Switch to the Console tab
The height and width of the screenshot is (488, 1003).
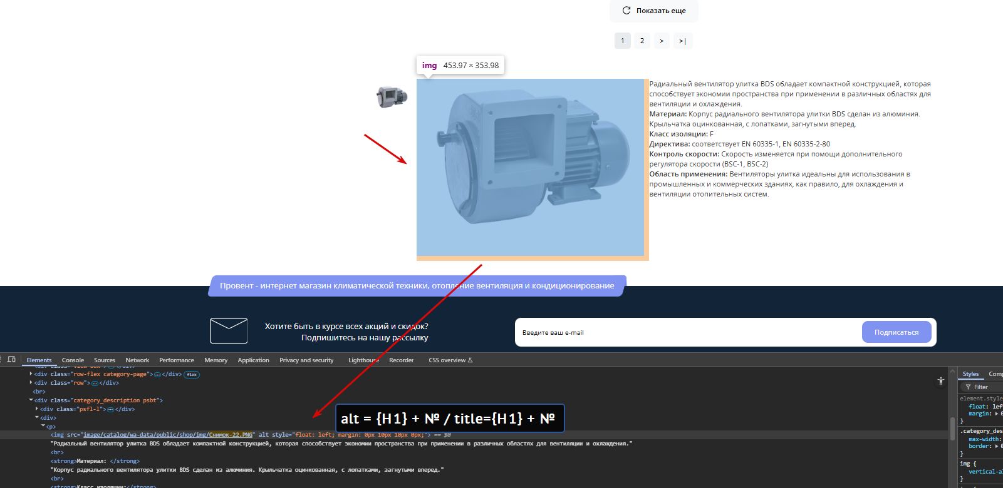(x=73, y=360)
